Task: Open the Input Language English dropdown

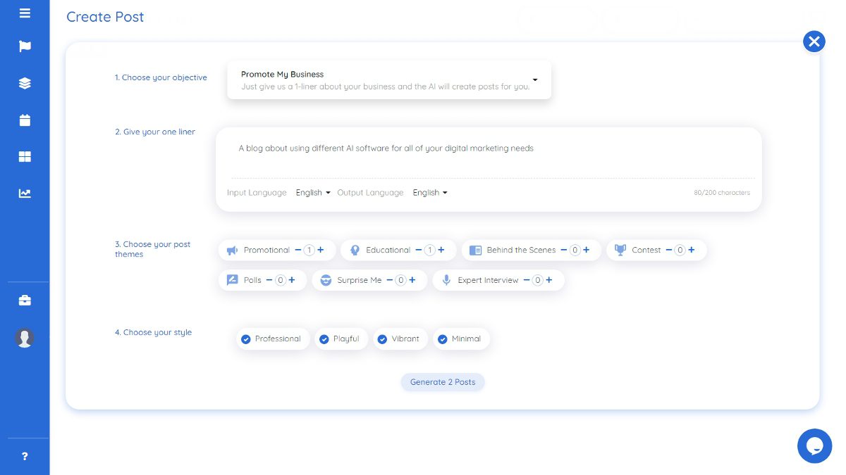Action: 313,192
